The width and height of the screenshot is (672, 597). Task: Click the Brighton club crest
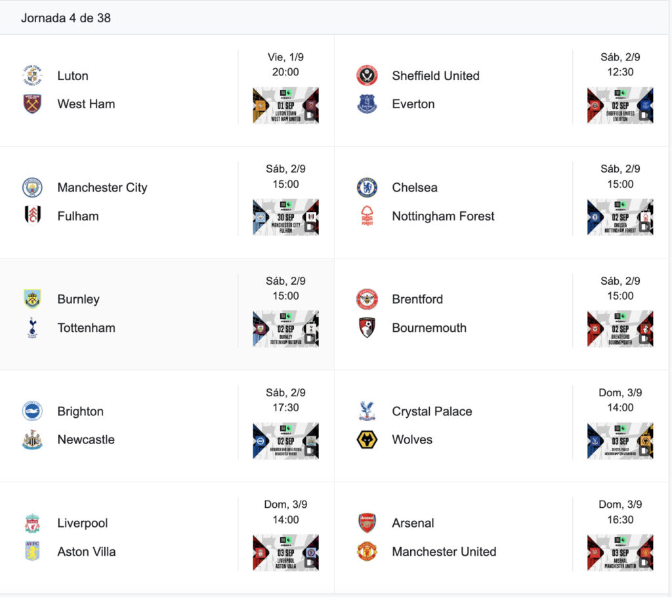[x=32, y=411]
